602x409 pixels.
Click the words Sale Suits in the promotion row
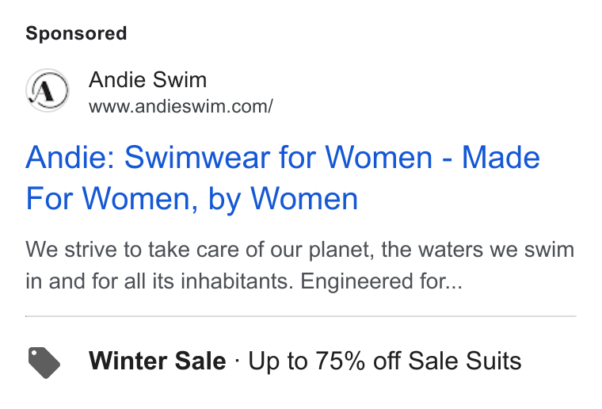point(464,361)
